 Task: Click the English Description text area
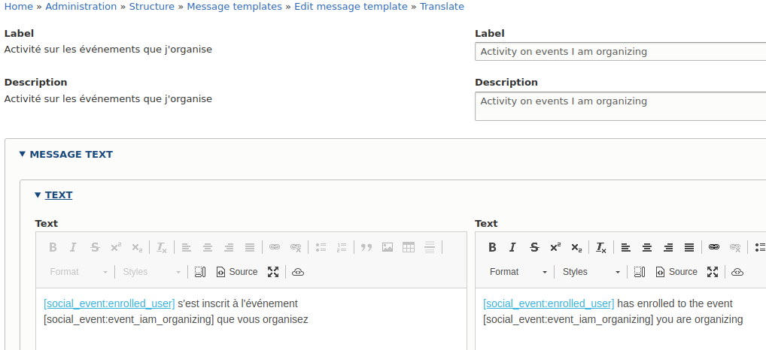pos(621,106)
